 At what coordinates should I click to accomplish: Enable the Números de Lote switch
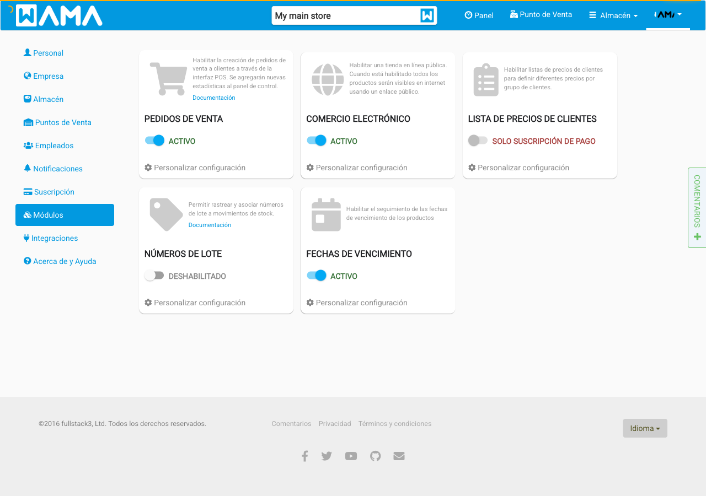click(x=154, y=276)
